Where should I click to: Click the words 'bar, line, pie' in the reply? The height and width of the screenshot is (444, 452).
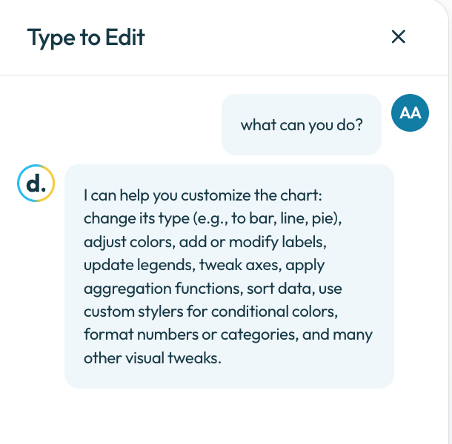293,218
